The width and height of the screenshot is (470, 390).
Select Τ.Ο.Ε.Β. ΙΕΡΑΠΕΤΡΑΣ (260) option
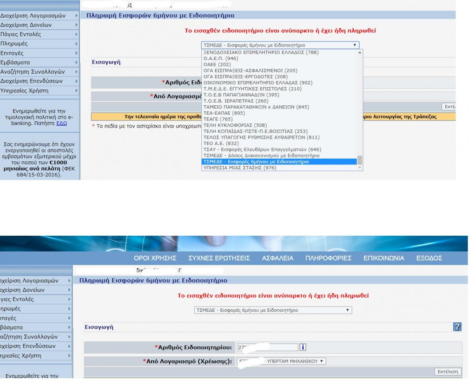(x=279, y=101)
